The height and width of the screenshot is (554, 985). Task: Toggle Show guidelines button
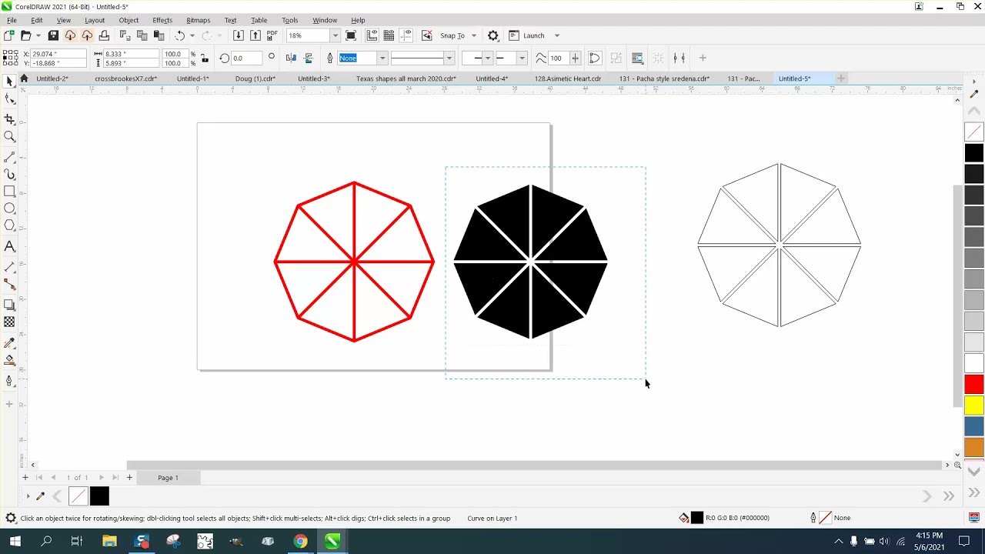(x=406, y=35)
